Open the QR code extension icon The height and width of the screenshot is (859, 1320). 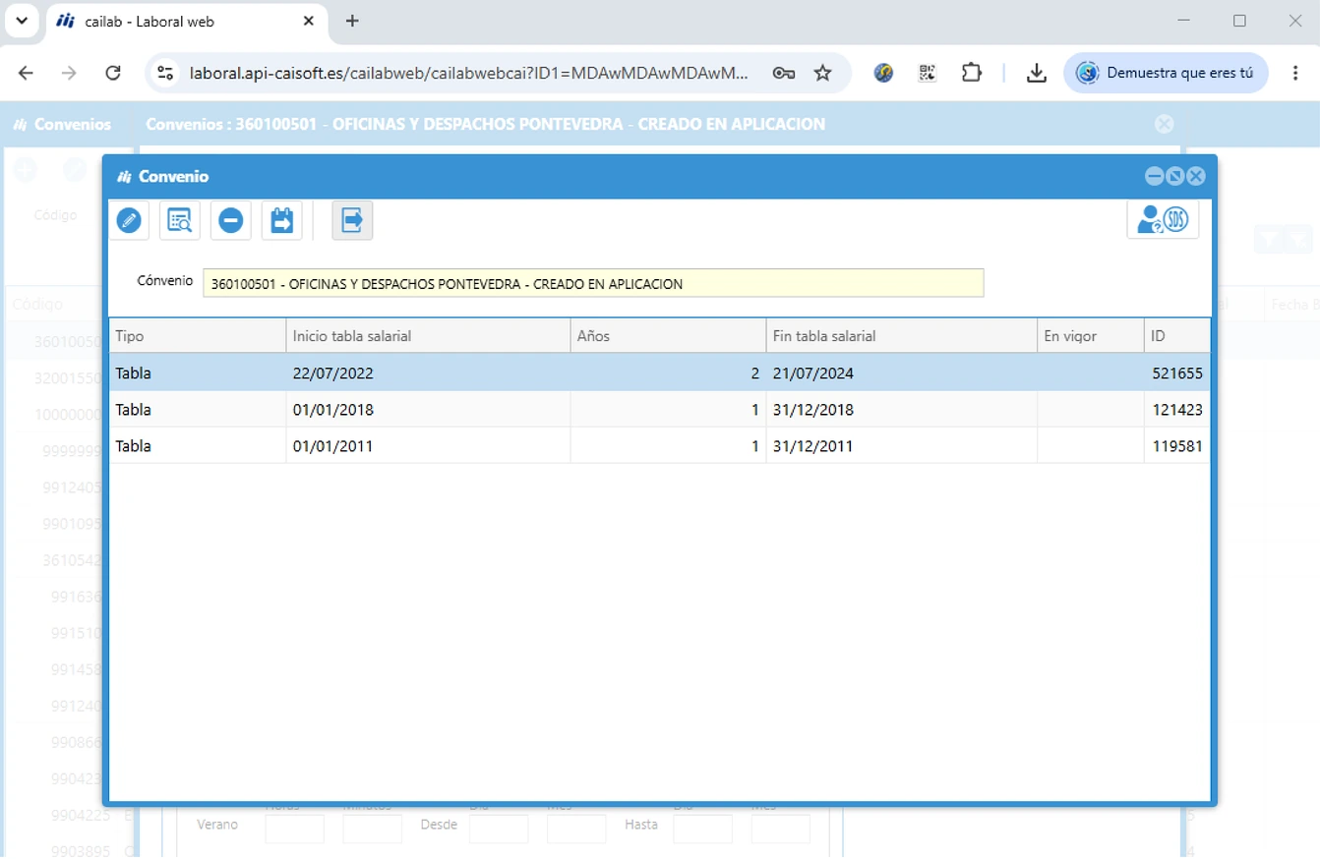(928, 73)
